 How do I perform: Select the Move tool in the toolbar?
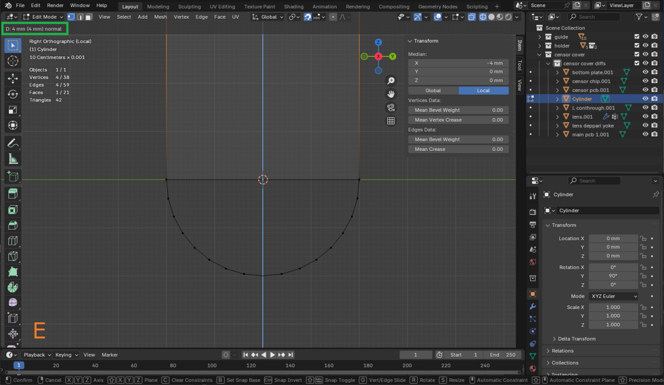click(x=13, y=79)
